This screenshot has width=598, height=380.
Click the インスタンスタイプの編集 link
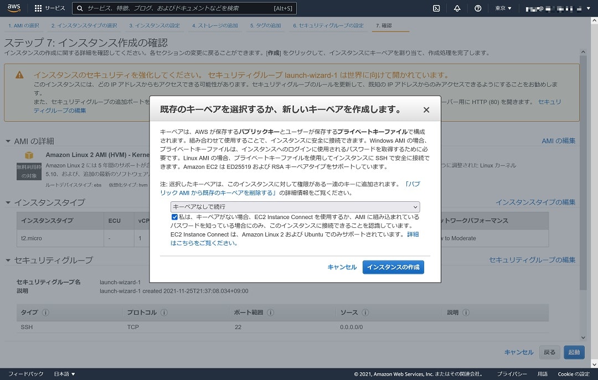535,202
